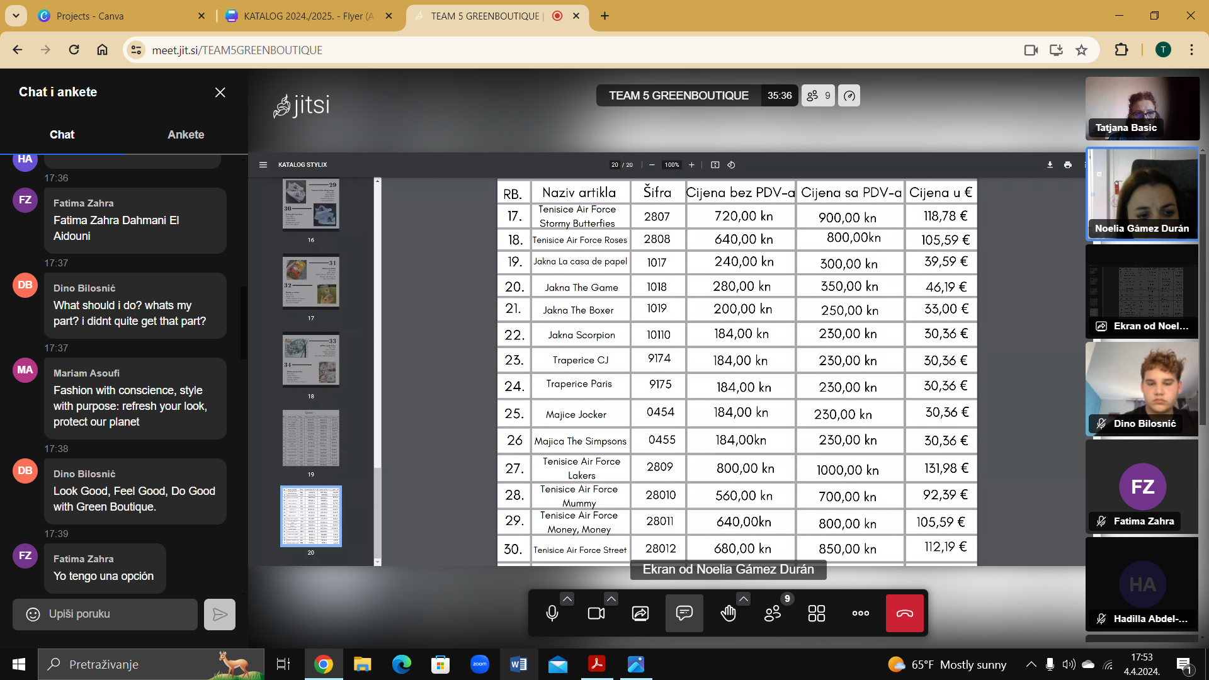Open a new browser tab
The width and height of the screenshot is (1209, 680).
[x=604, y=16]
